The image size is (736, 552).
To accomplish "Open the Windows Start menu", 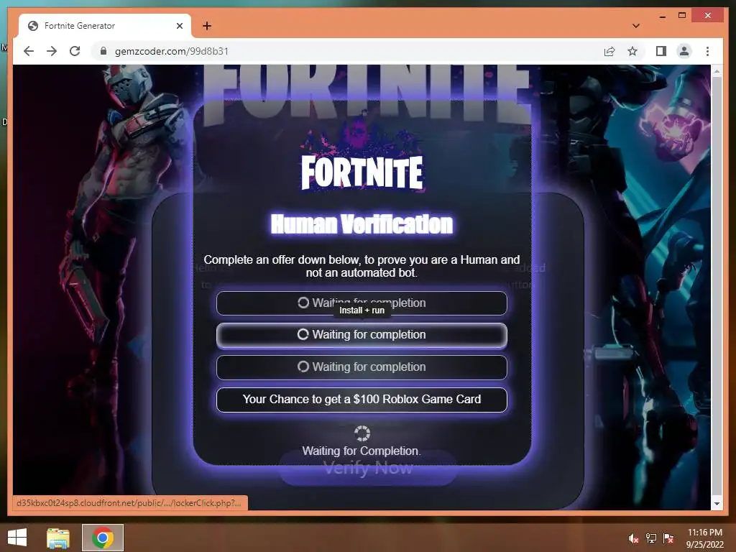I will tap(17, 538).
